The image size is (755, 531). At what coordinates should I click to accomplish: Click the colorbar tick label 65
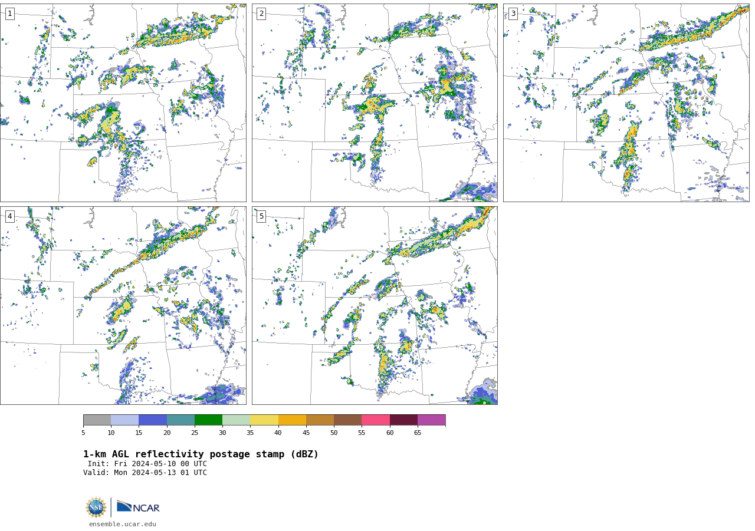pyautogui.click(x=418, y=433)
